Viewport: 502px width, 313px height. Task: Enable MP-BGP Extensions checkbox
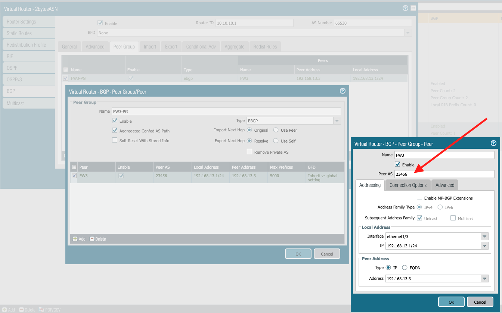[x=419, y=198]
